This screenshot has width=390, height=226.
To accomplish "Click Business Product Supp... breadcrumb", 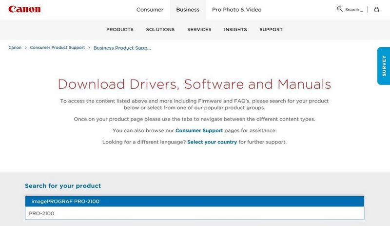I will 122,48.
